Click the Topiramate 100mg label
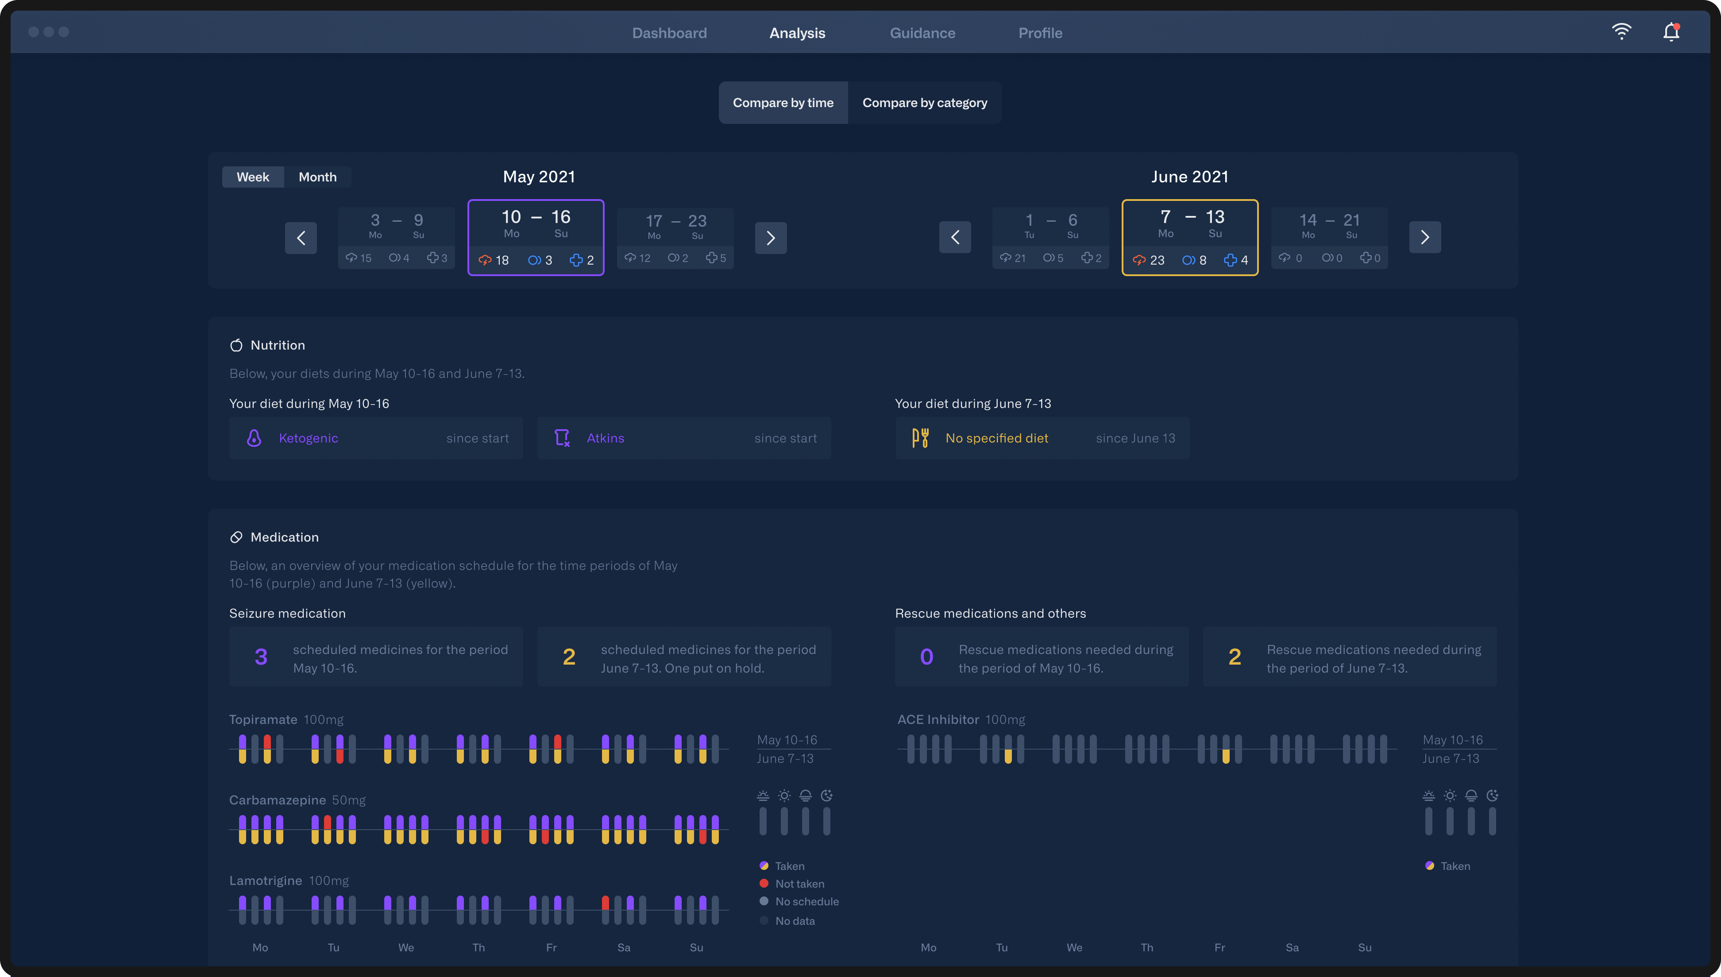This screenshot has width=1721, height=977. 286,719
